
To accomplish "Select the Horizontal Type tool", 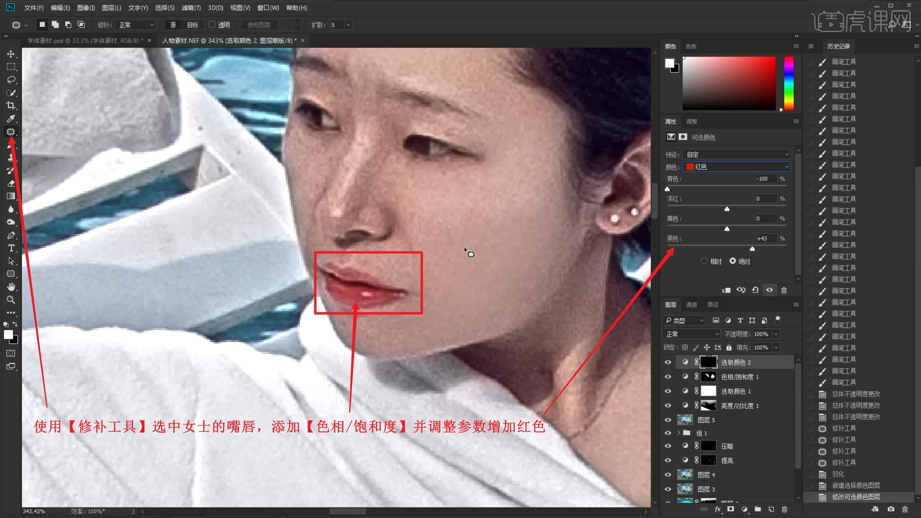I will coord(11,248).
